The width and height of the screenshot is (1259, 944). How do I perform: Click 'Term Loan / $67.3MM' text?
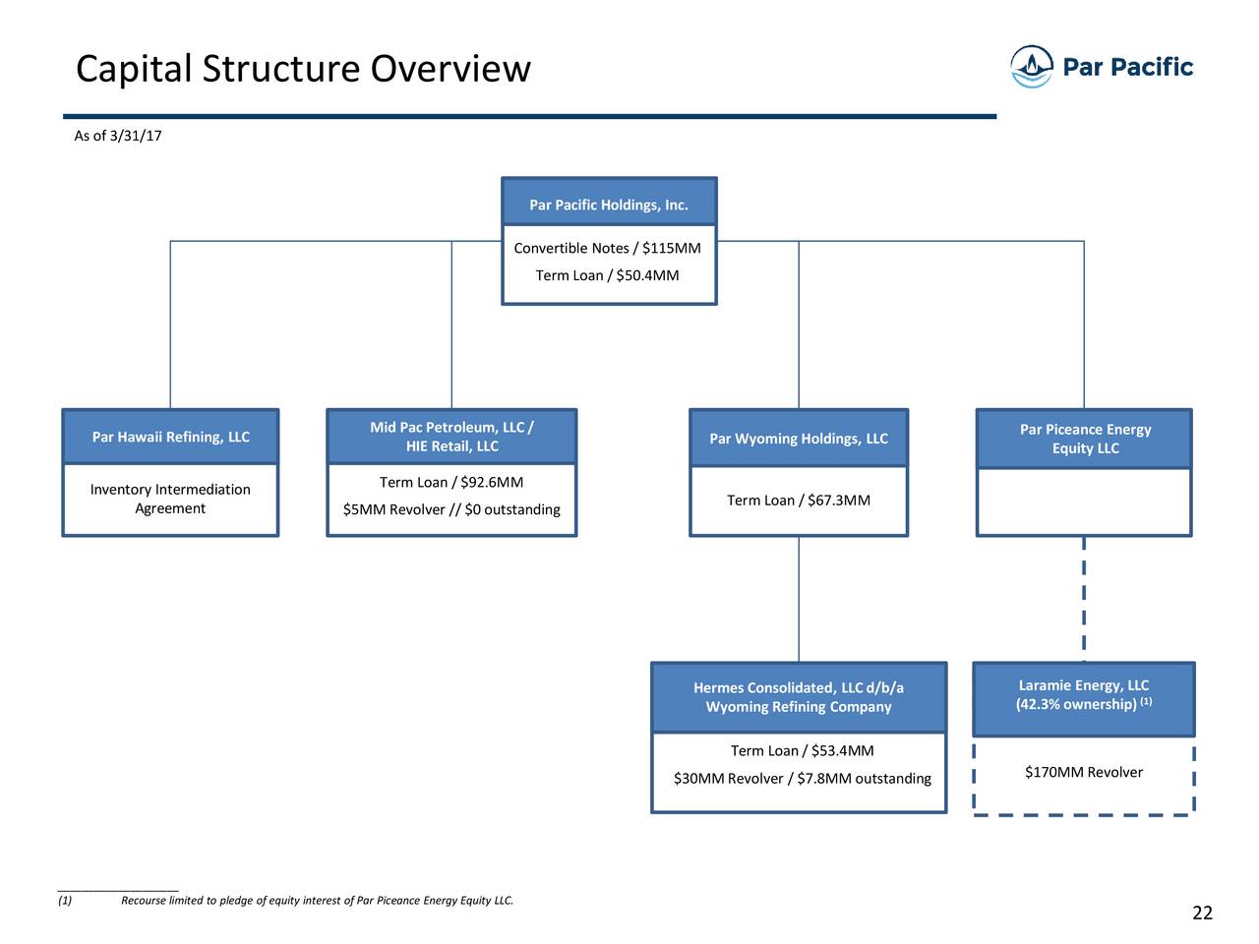pos(799,501)
